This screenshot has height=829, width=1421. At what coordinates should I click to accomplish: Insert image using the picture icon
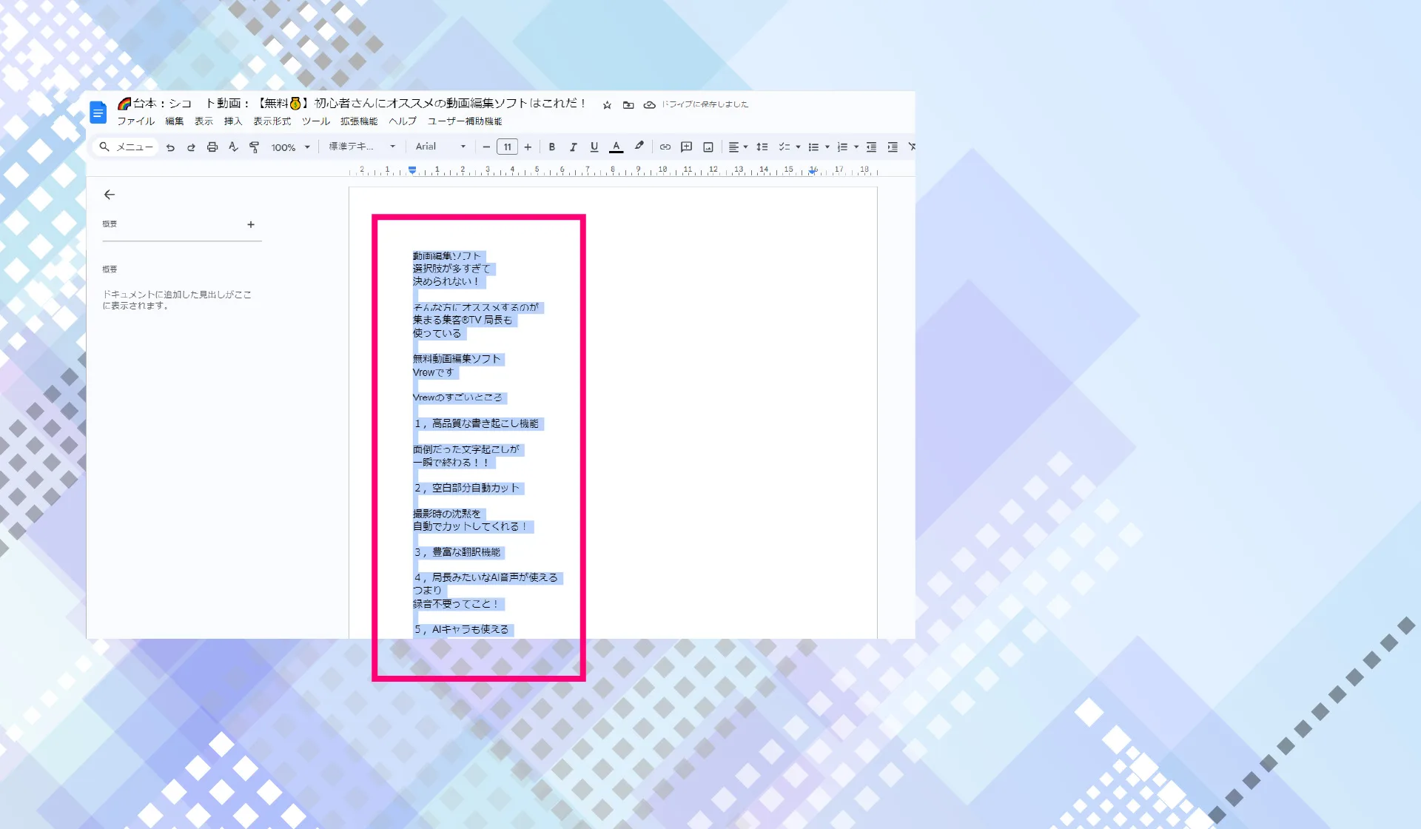pos(708,147)
